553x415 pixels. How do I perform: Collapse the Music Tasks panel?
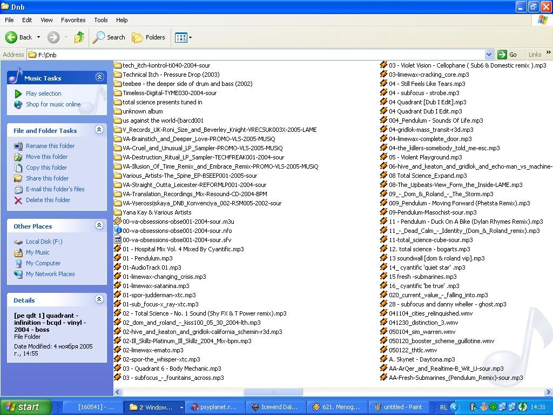pos(99,78)
